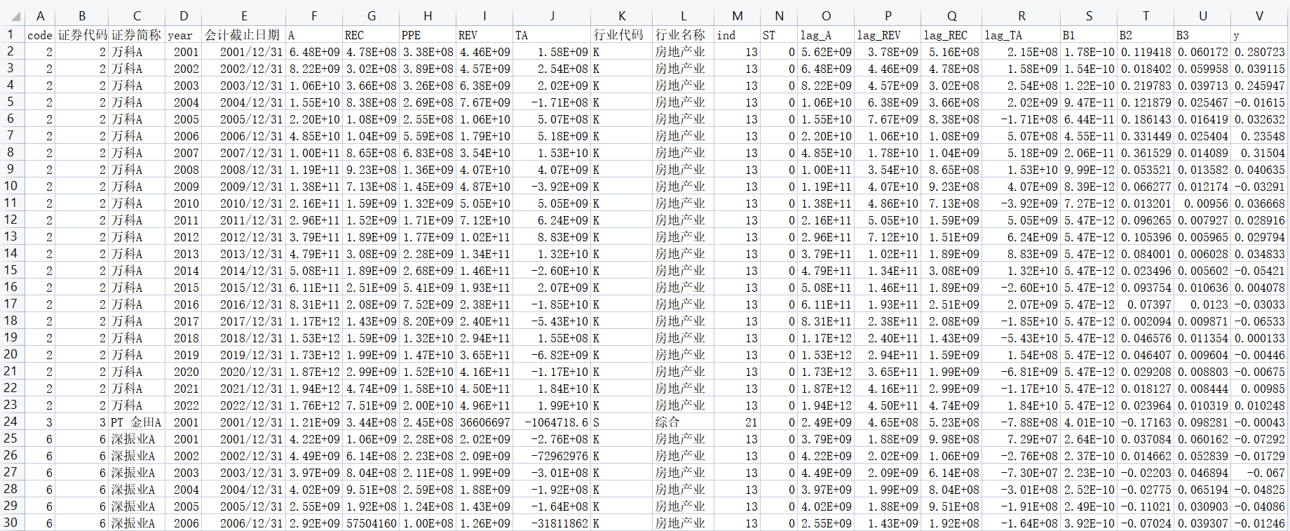Click the value '-1064718.6' in TA
The height and width of the screenshot is (531, 1290).
coord(552,422)
